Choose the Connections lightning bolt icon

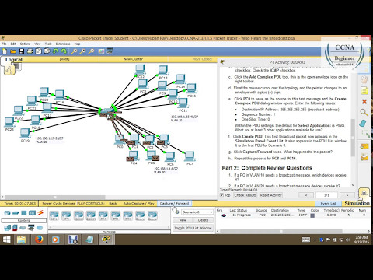tap(40, 213)
